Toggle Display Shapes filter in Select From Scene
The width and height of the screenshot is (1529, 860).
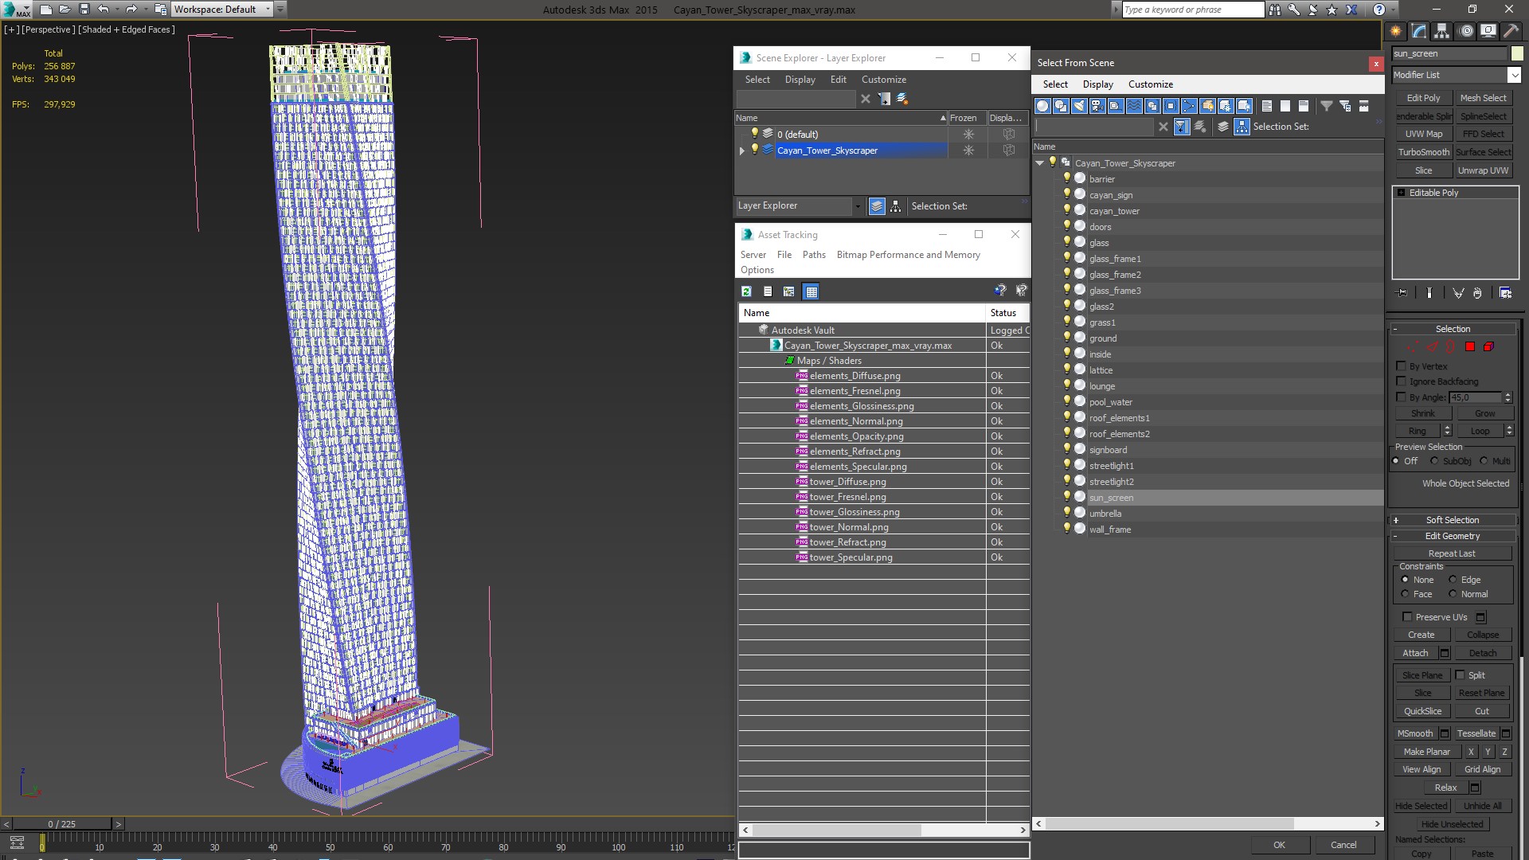coord(1061,106)
